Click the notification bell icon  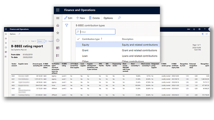(x=194, y=29)
